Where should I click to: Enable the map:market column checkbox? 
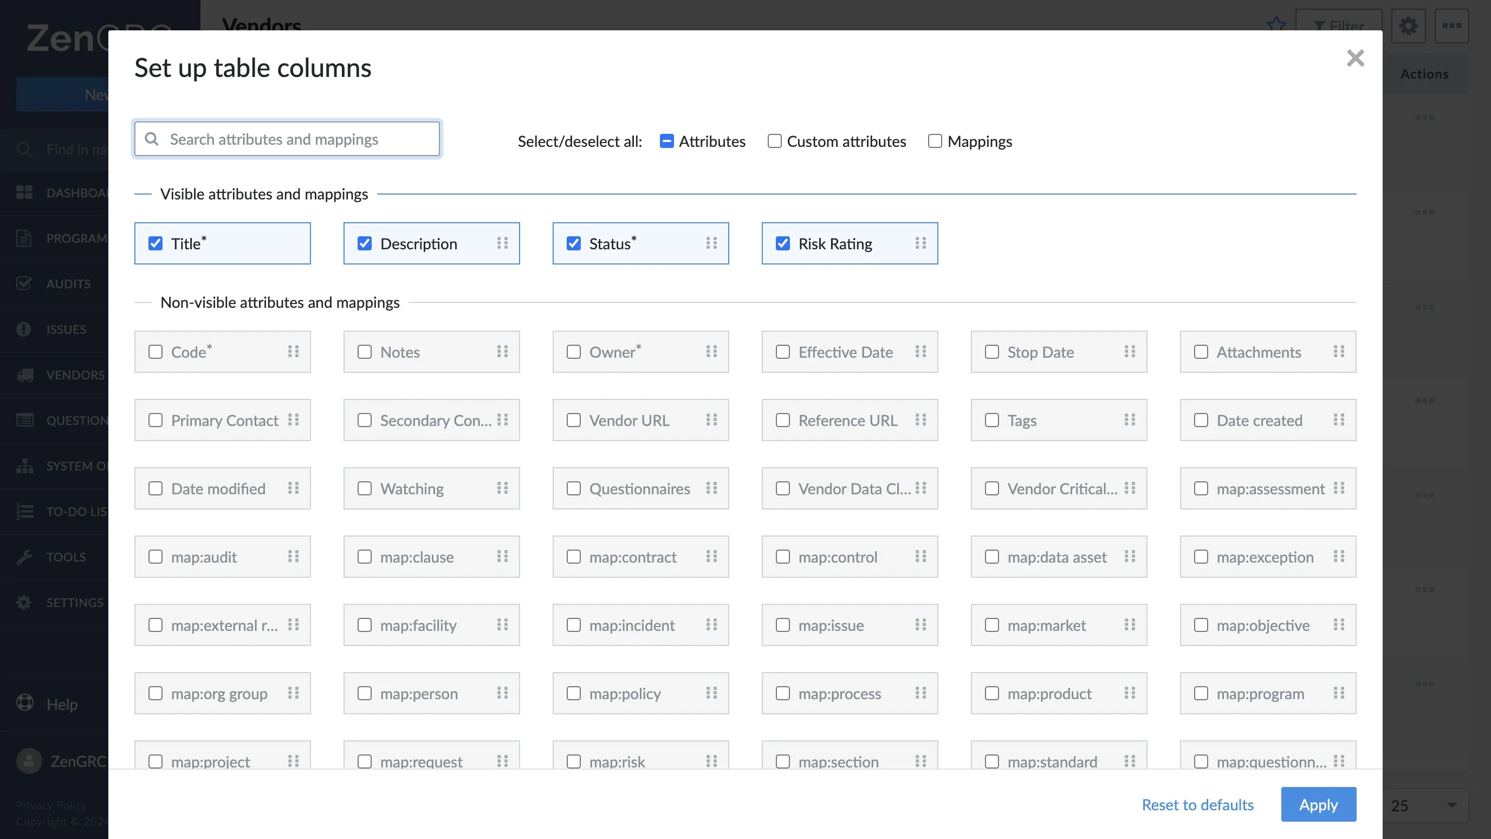[x=992, y=625]
